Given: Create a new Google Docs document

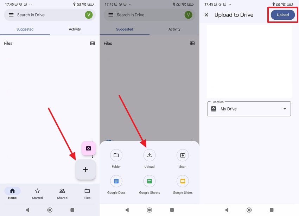Looking at the screenshot, I should (116, 182).
